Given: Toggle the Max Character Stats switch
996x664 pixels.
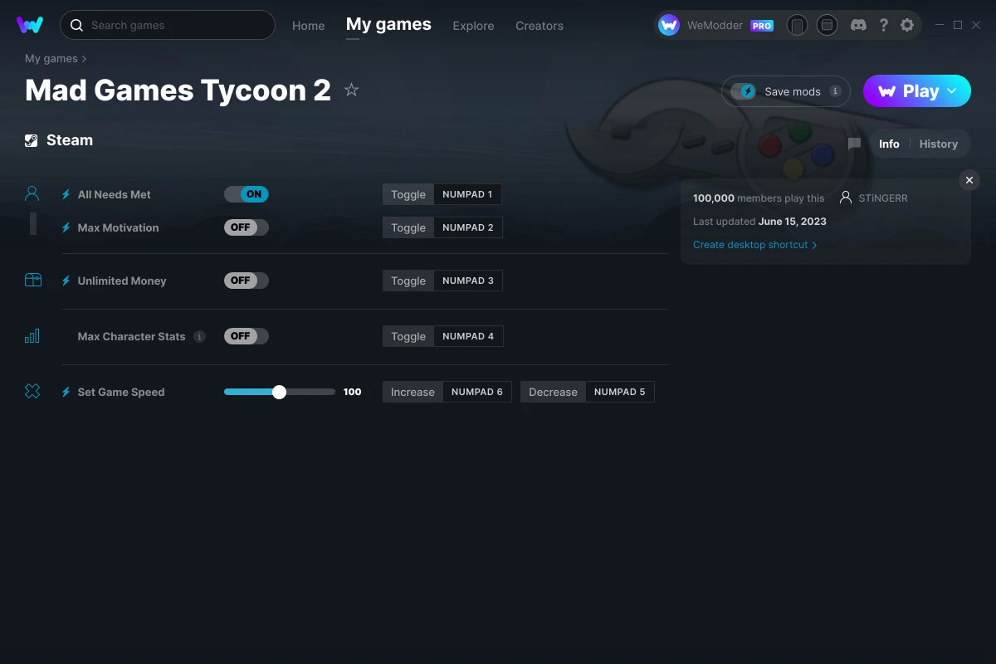Looking at the screenshot, I should [246, 335].
